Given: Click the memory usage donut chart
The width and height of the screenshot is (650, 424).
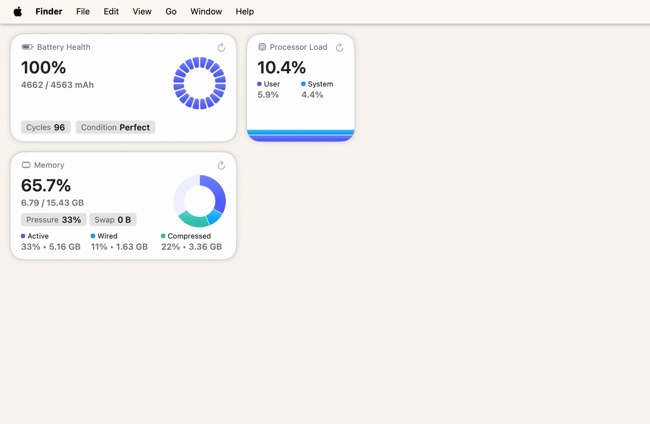Looking at the screenshot, I should (200, 201).
